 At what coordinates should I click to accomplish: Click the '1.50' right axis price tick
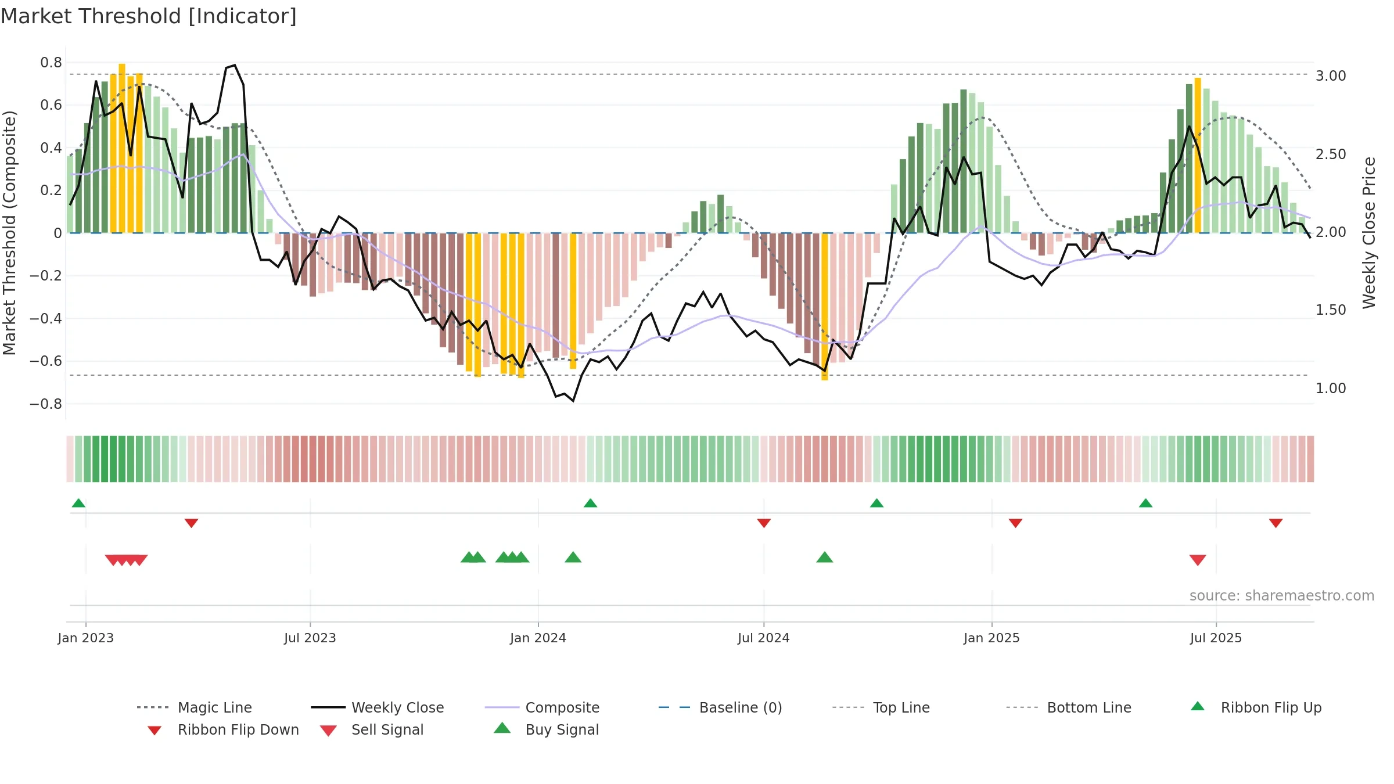pyautogui.click(x=1331, y=310)
